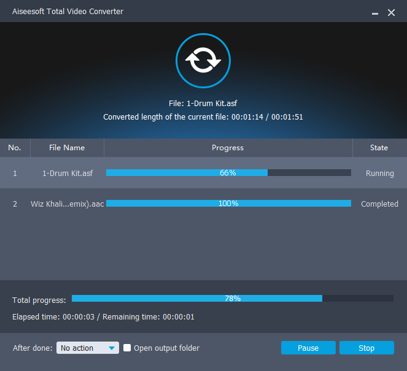Click the After done dropdown arrow

click(x=112, y=348)
